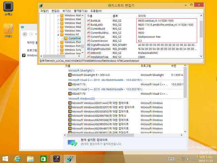
Task: Select the CurrentType value icon
Action: [x=88, y=37]
